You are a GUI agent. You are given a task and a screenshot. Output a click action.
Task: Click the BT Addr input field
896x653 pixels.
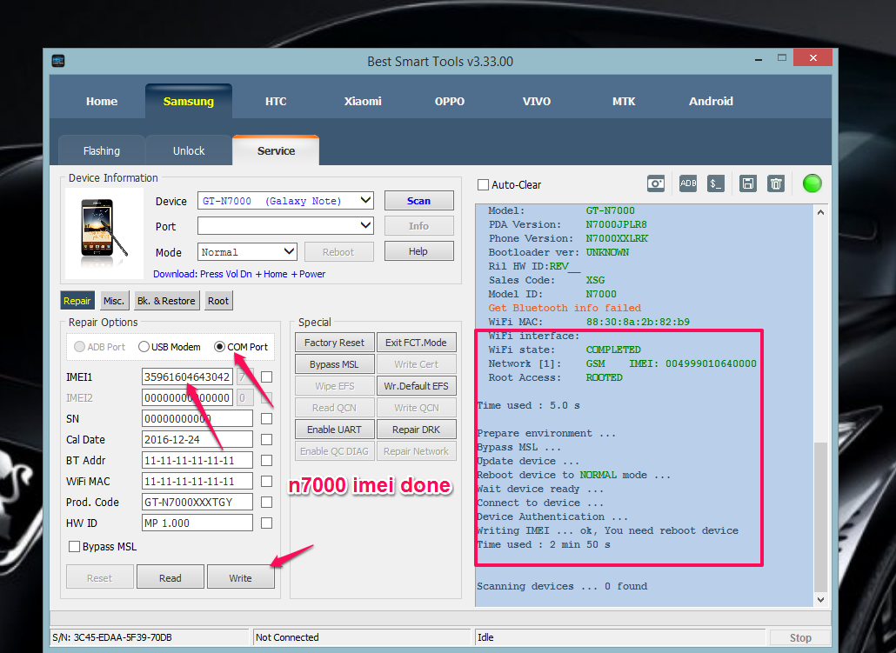click(197, 461)
